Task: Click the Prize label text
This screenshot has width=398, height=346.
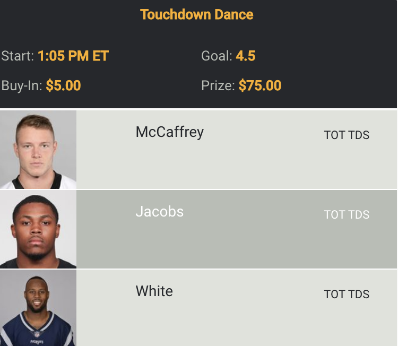Action: pos(218,85)
